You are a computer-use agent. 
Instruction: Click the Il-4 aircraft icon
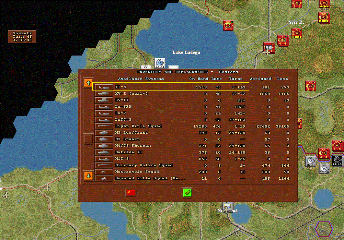pos(104,87)
